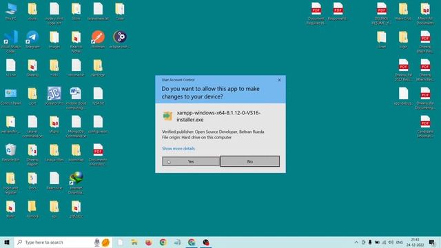Select the Store folder on desktop

[x=76, y=12]
